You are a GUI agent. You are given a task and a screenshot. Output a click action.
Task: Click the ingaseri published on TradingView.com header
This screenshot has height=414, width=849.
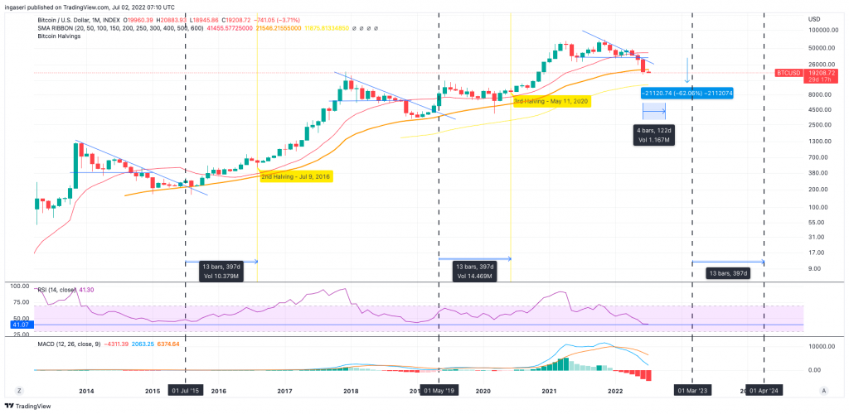tap(90, 7)
